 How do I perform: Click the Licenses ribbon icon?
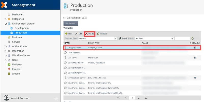pos(9,69)
